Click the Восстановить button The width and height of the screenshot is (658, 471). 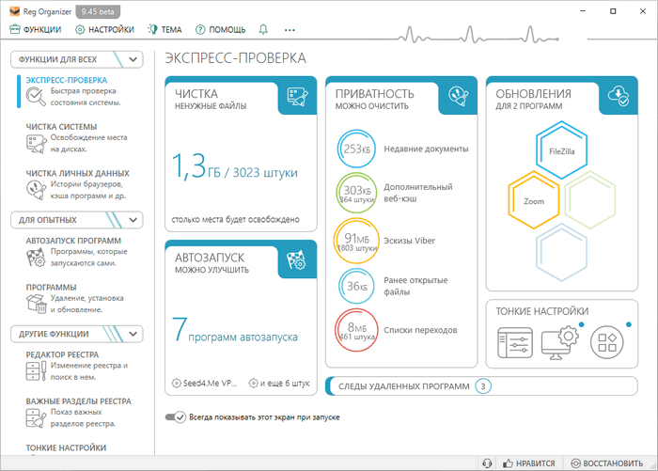(607, 463)
